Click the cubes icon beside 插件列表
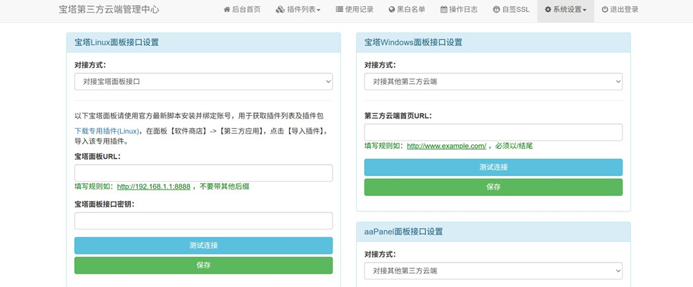The height and width of the screenshot is (287, 693). click(x=280, y=10)
